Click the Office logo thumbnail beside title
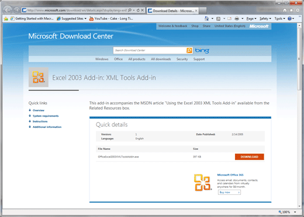 [39, 77]
